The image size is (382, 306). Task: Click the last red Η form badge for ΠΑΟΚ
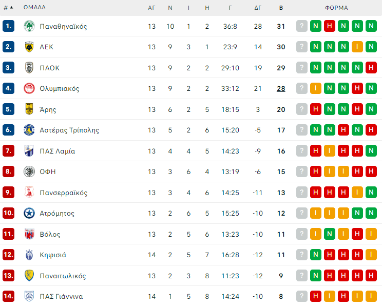[x=371, y=68]
